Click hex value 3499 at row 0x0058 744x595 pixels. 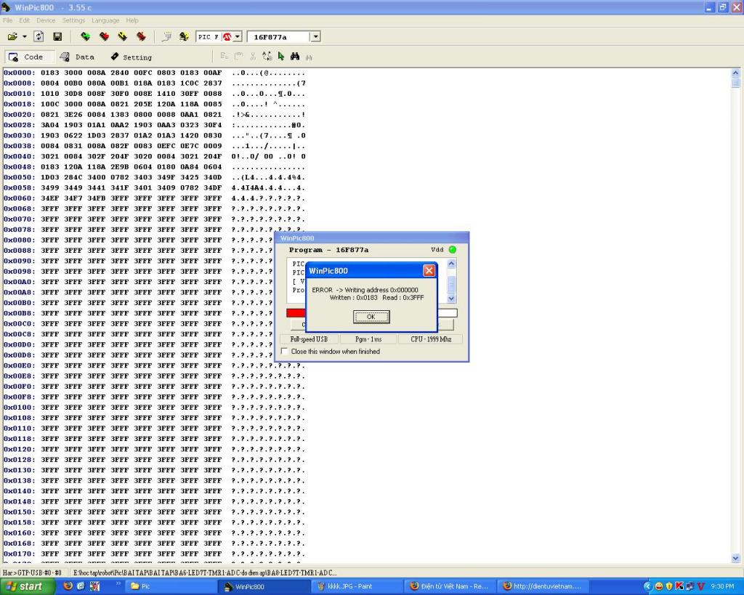[50, 187]
